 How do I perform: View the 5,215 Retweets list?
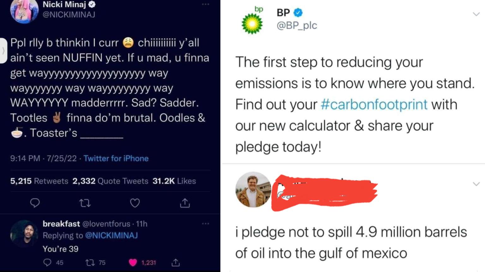[39, 181]
